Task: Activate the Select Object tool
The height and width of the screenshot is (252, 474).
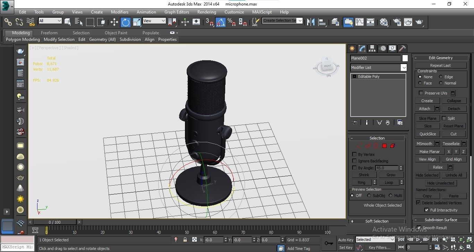Action: [x=68, y=22]
